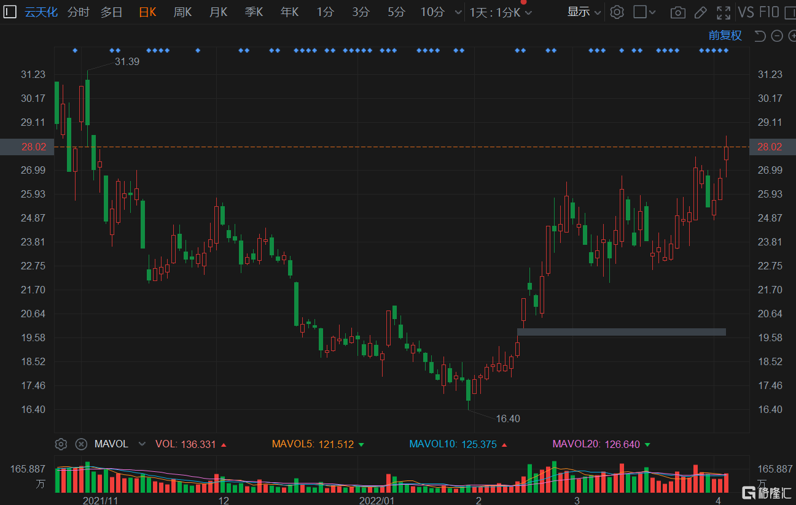Open the 1天:1分K combo dropdown
796x505 pixels.
[x=500, y=12]
